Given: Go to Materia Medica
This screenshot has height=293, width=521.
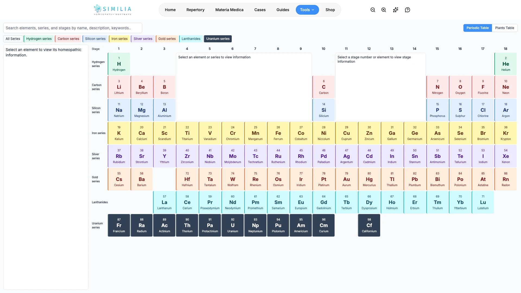Looking at the screenshot, I should click(x=229, y=10).
